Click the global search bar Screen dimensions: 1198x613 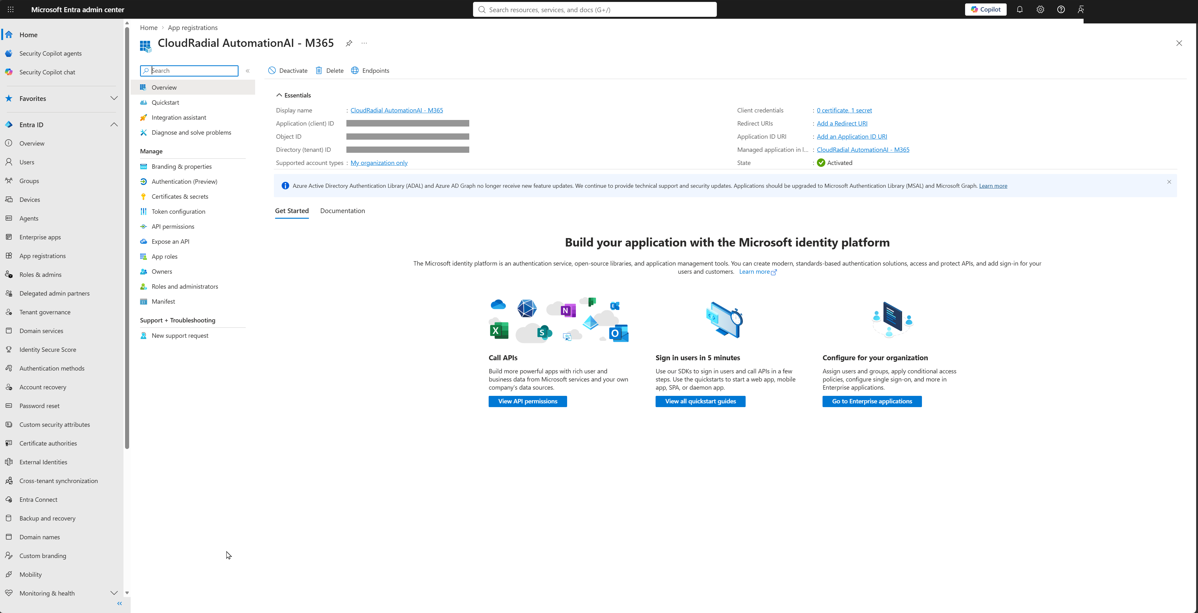tap(594, 9)
